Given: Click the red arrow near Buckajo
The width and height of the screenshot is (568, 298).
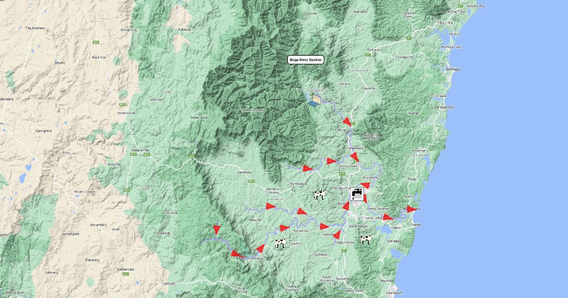Looking at the screenshot, I should [x=346, y=206].
